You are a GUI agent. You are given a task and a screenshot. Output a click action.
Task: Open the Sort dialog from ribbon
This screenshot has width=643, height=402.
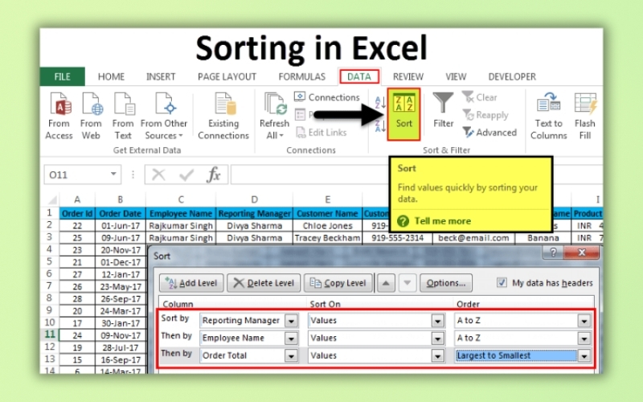404,114
